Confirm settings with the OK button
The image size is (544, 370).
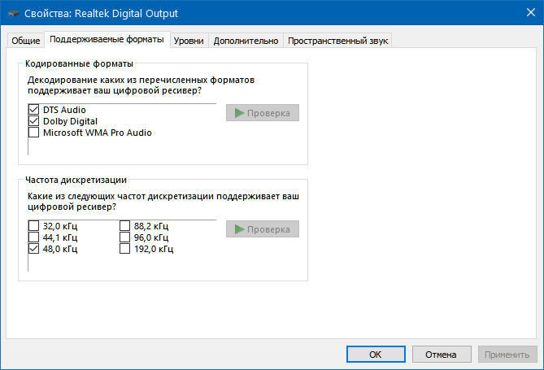pos(376,355)
